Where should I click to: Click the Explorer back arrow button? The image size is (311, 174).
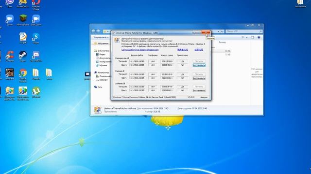pos(94,31)
